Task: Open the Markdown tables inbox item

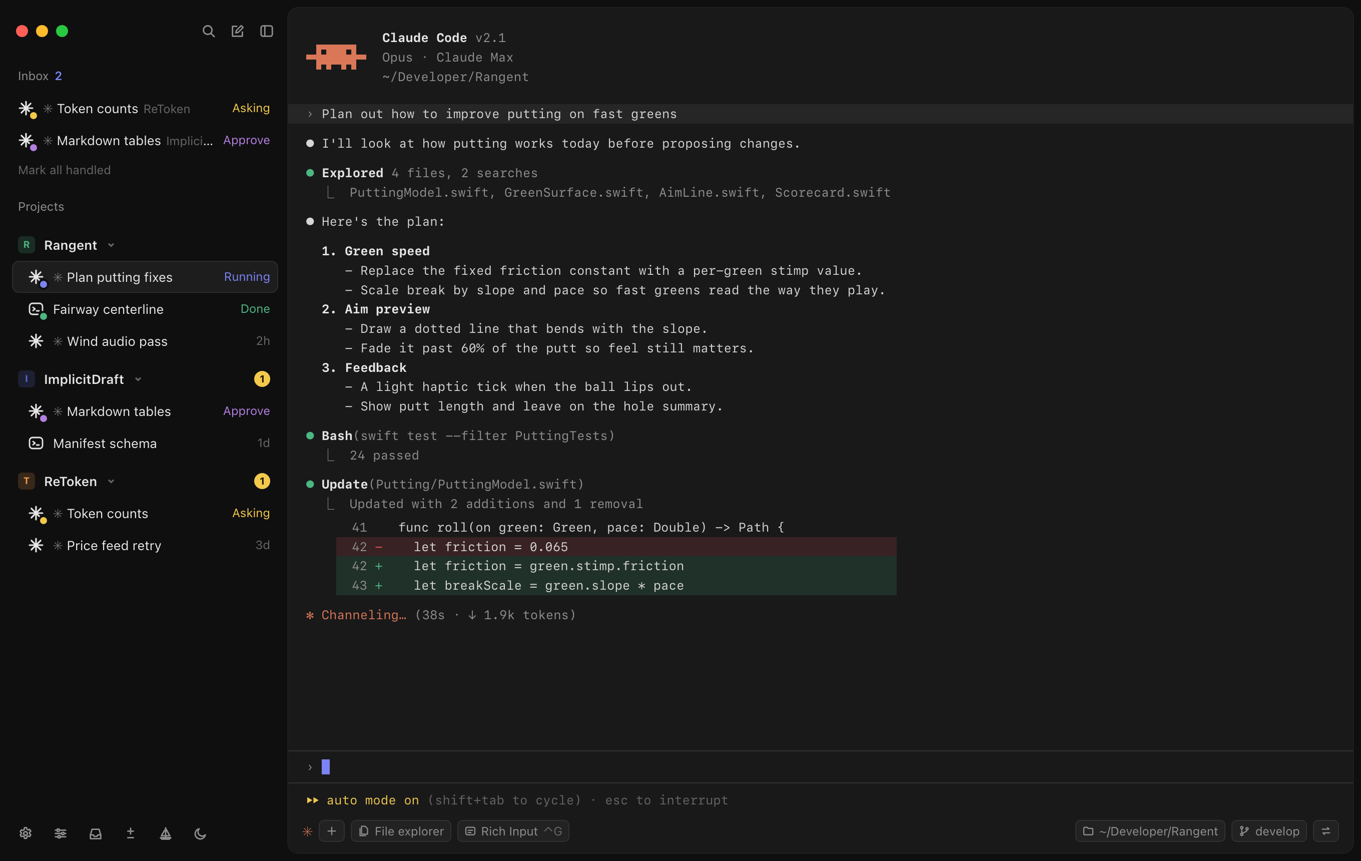Action: click(x=144, y=140)
